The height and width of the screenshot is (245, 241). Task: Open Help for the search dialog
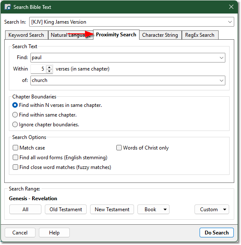54,233
